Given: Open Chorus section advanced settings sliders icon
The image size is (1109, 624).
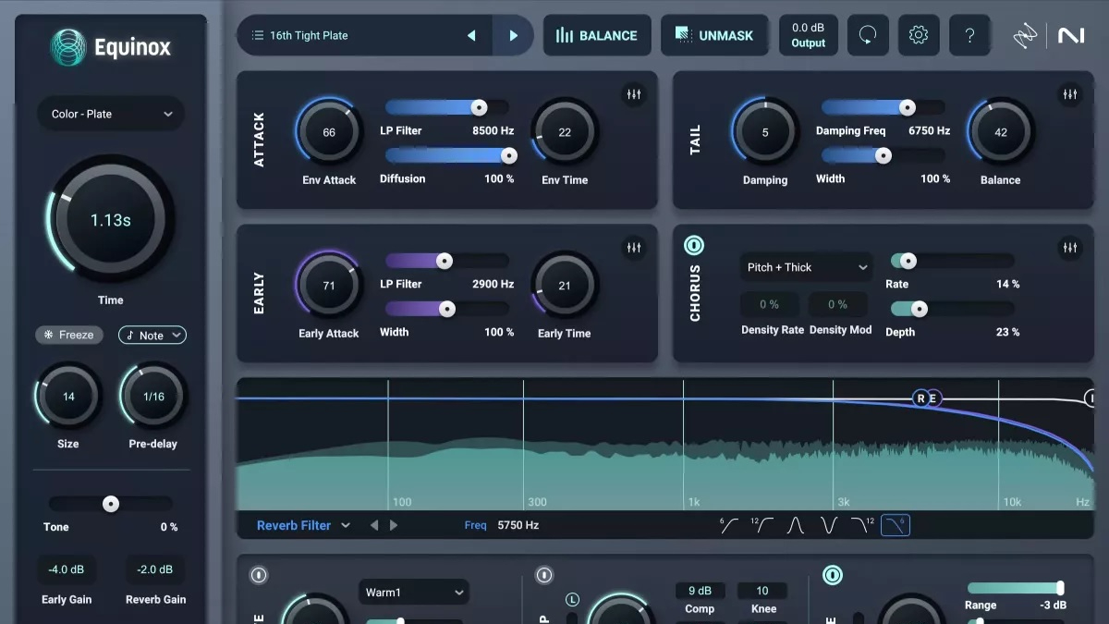Looking at the screenshot, I should 1070,248.
